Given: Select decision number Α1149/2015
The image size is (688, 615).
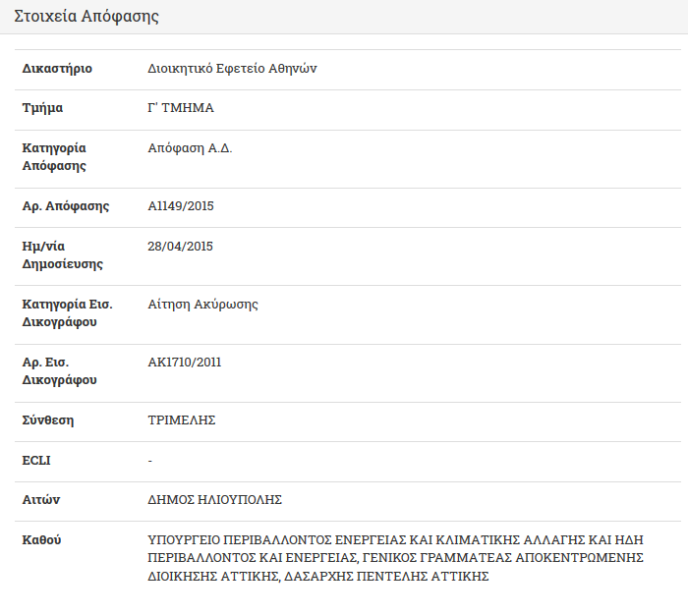Looking at the screenshot, I should click(181, 206).
